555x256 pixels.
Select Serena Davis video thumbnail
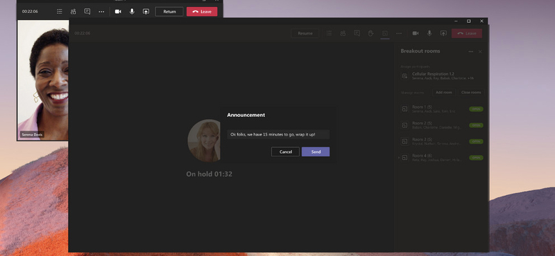pyautogui.click(x=43, y=80)
